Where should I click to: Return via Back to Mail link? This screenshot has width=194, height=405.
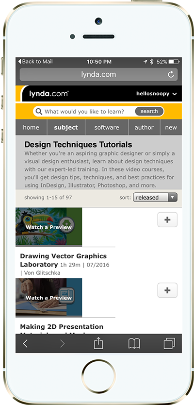pyautogui.click(x=35, y=62)
